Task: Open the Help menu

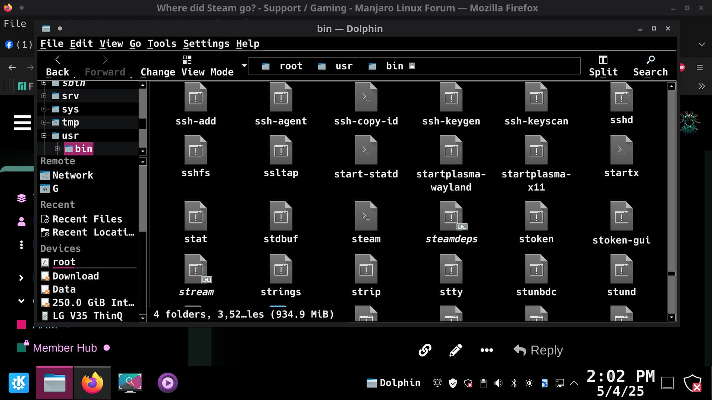Action: (x=248, y=44)
